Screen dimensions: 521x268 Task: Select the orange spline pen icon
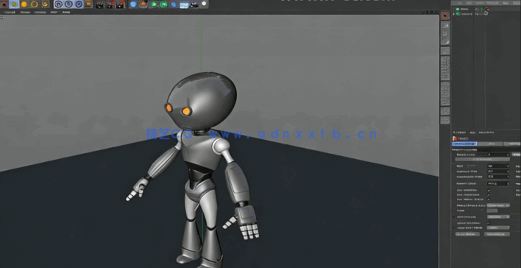coord(143,4)
